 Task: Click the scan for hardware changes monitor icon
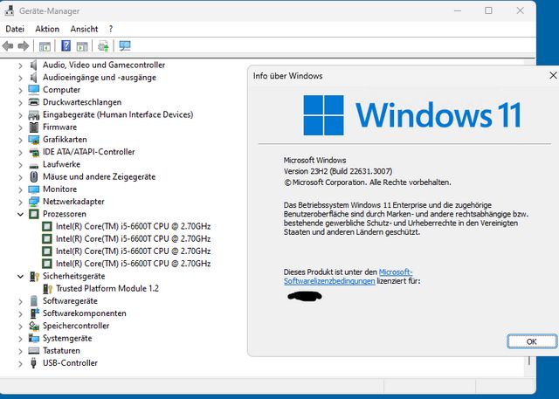[125, 46]
